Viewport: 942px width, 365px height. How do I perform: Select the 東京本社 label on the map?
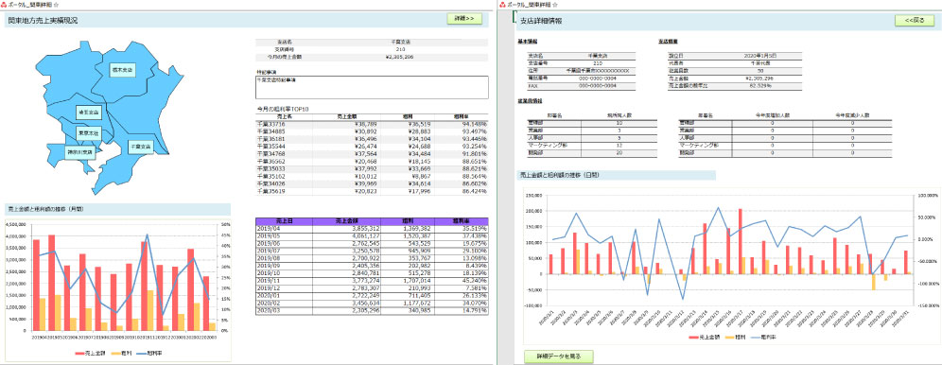(89, 132)
